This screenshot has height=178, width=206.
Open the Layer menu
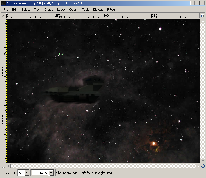pos(61,10)
